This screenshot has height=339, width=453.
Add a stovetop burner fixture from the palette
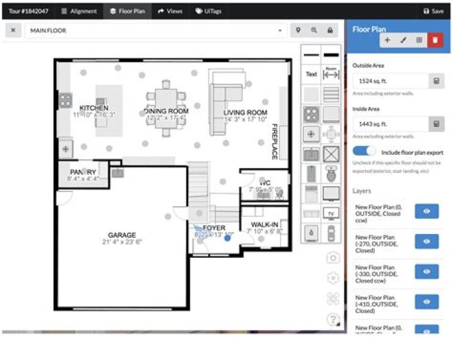(311, 114)
